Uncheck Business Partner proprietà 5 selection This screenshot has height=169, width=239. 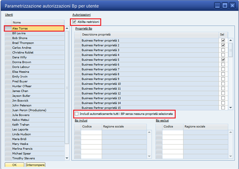223,60
